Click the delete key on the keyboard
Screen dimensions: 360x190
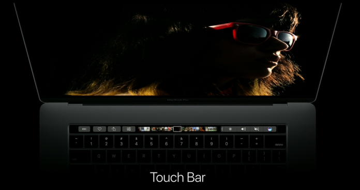tap(276, 141)
